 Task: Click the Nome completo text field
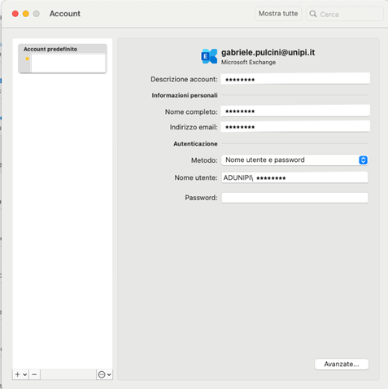pyautogui.click(x=295, y=111)
